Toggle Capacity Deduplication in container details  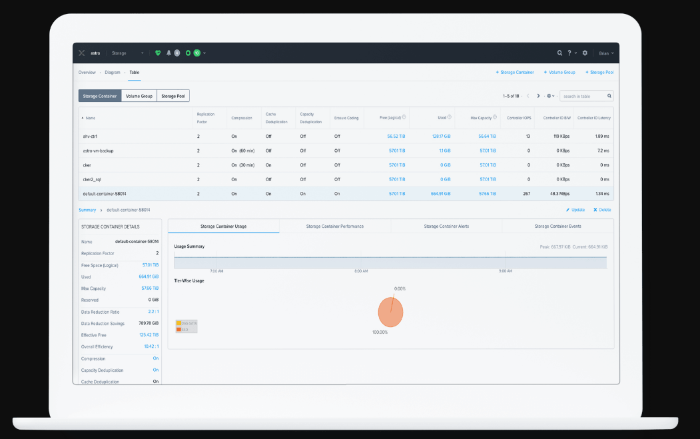[155, 370]
